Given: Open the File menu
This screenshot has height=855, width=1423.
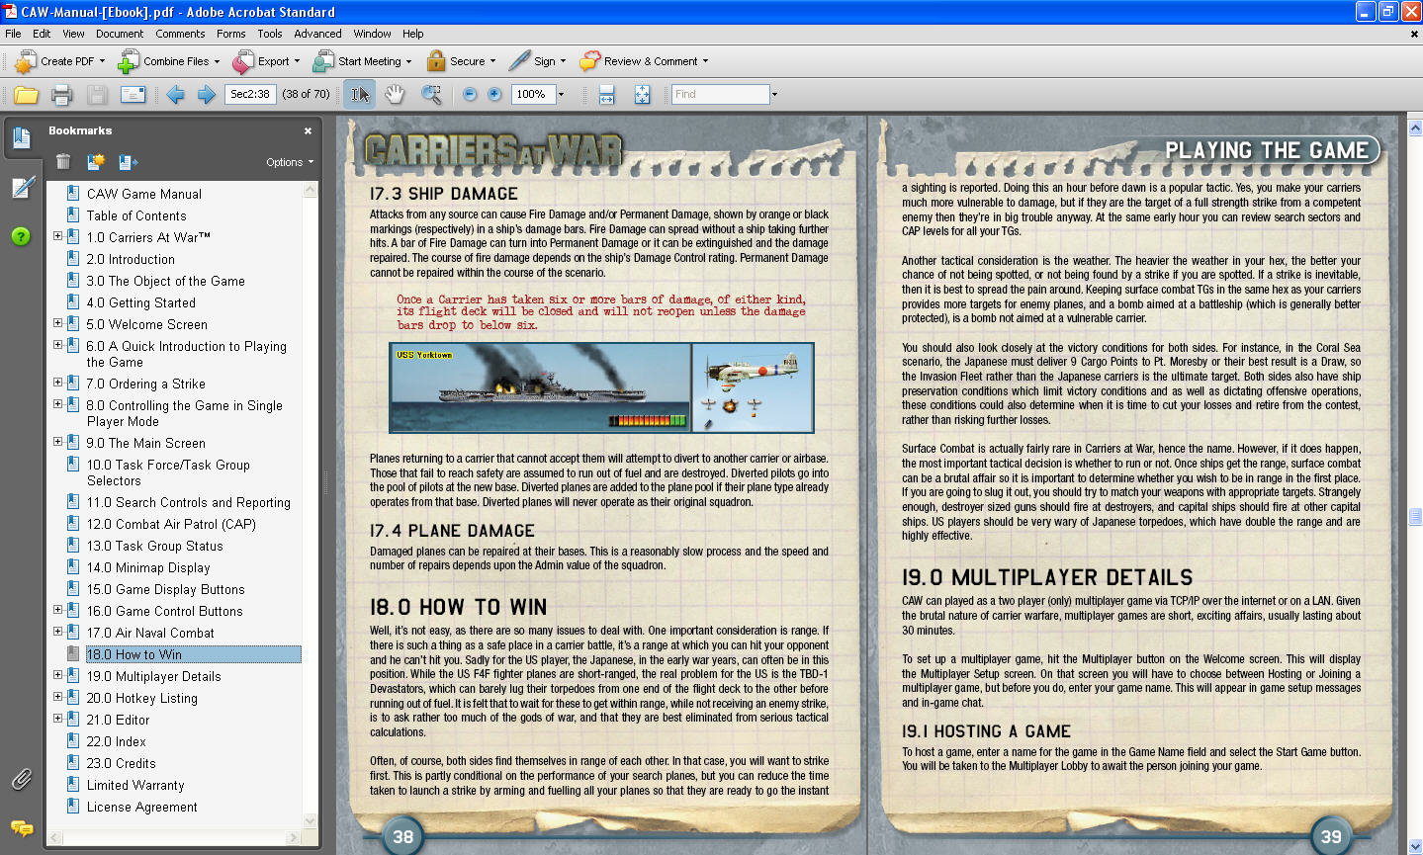Looking at the screenshot, I should pyautogui.click(x=13, y=34).
